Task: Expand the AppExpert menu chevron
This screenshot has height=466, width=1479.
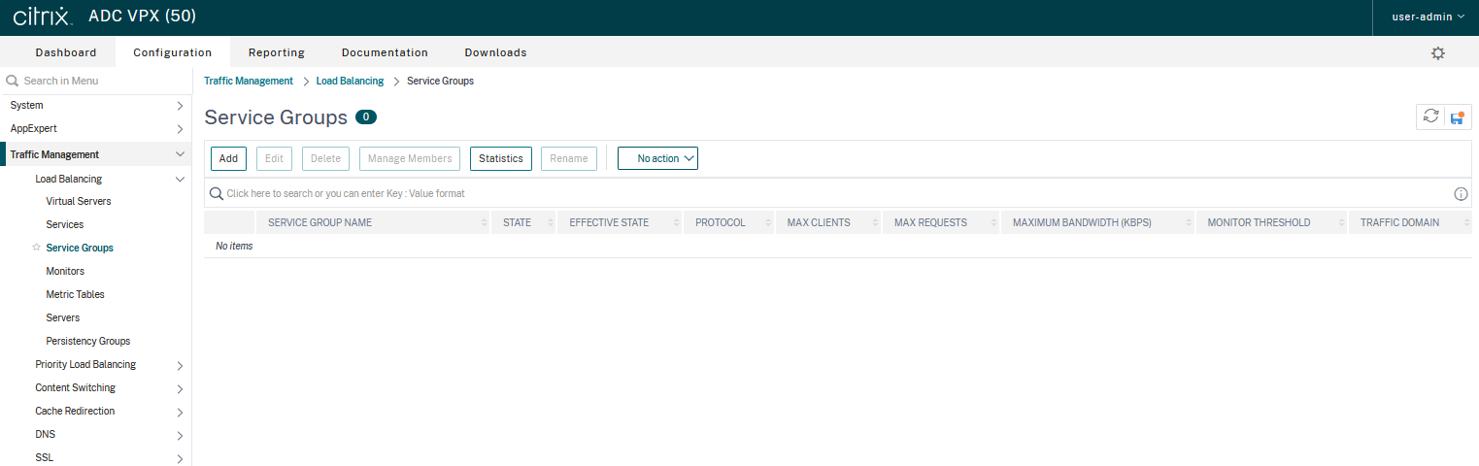Action: click(x=180, y=128)
